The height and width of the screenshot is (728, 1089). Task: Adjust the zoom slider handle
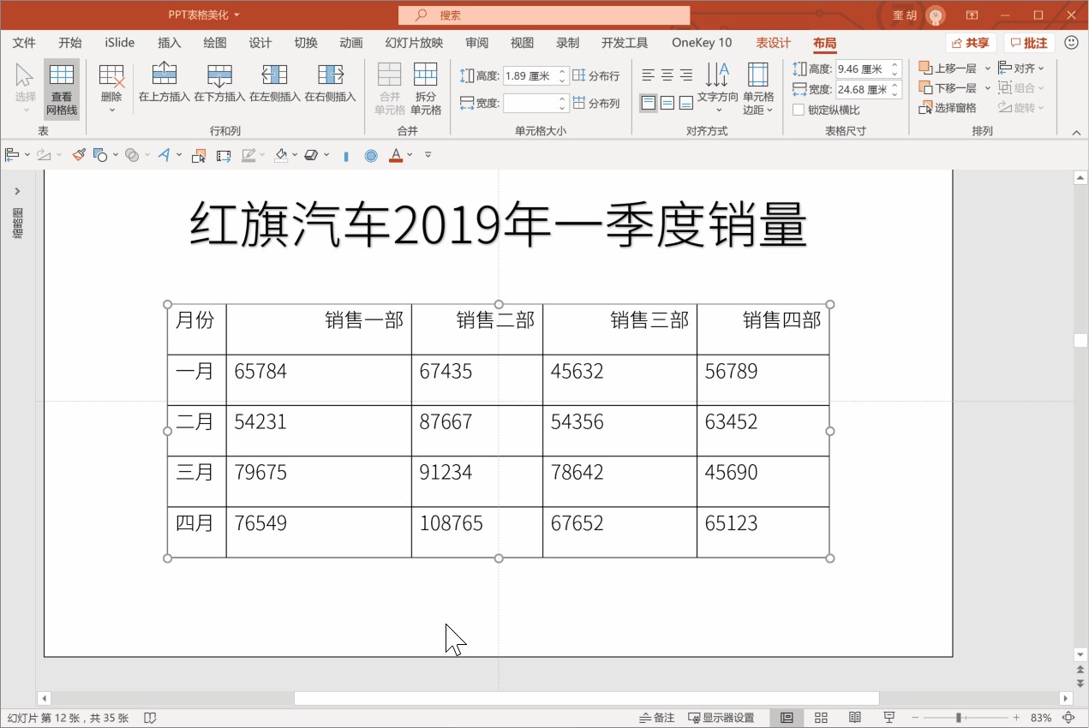(x=959, y=718)
